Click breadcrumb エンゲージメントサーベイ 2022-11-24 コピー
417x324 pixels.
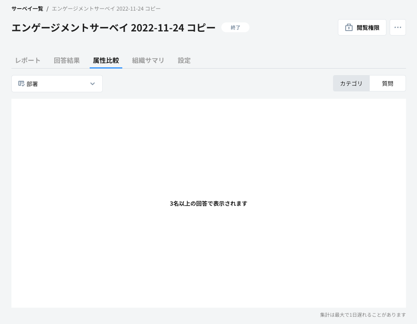tap(106, 9)
